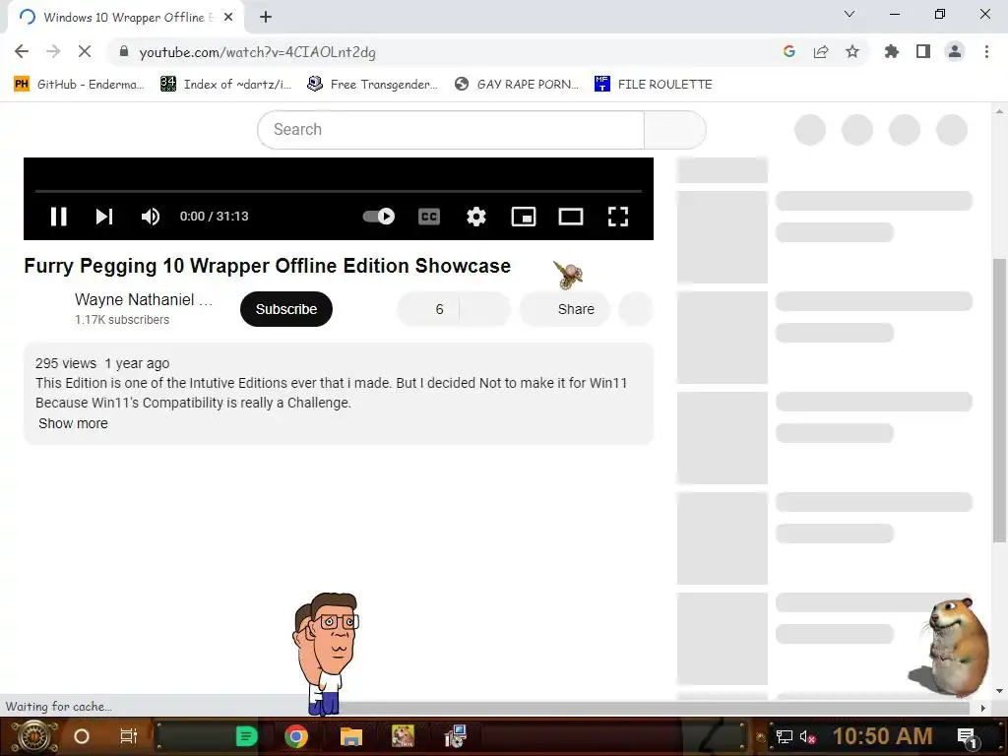Click the page vertical scrollbar
1008x756 pixels.
(999, 400)
